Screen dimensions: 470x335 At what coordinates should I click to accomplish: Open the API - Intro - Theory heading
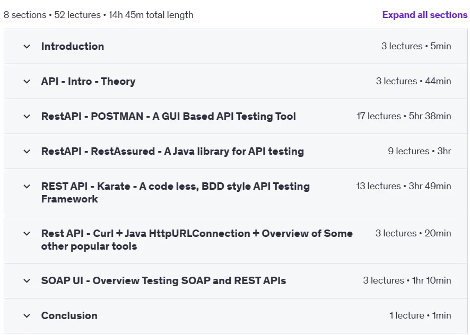click(88, 82)
